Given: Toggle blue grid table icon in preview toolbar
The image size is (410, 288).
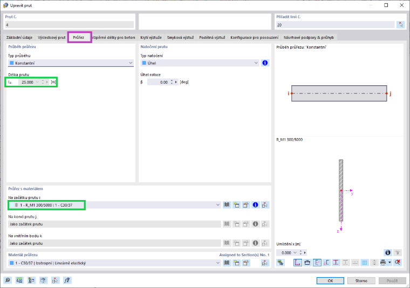Looking at the screenshot, I should (365, 263).
